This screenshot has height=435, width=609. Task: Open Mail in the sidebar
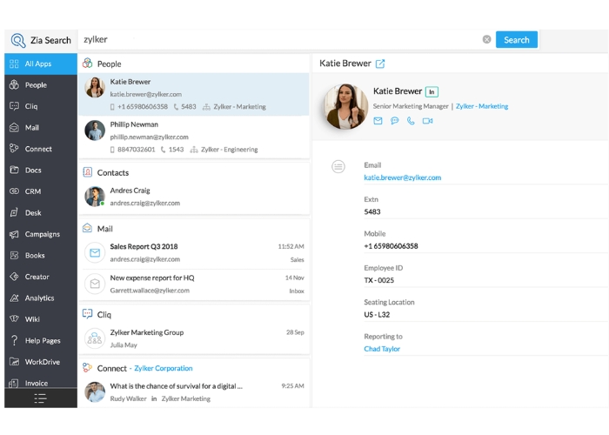[41, 127]
